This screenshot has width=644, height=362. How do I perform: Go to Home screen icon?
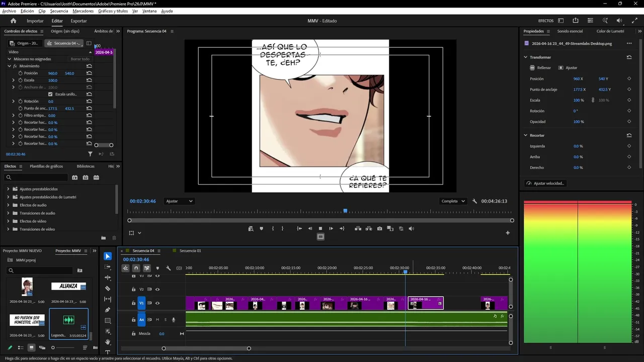[14, 21]
